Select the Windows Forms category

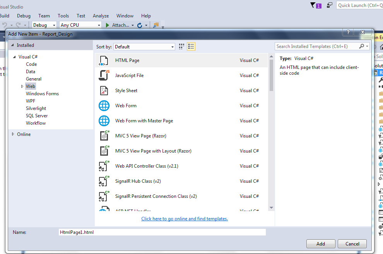pos(42,94)
